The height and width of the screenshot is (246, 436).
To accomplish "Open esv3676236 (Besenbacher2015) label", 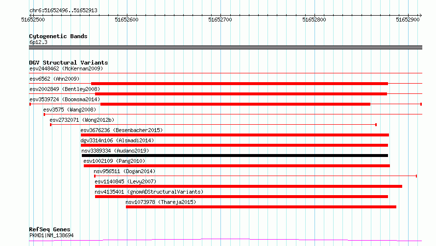I will pyautogui.click(x=122, y=130).
